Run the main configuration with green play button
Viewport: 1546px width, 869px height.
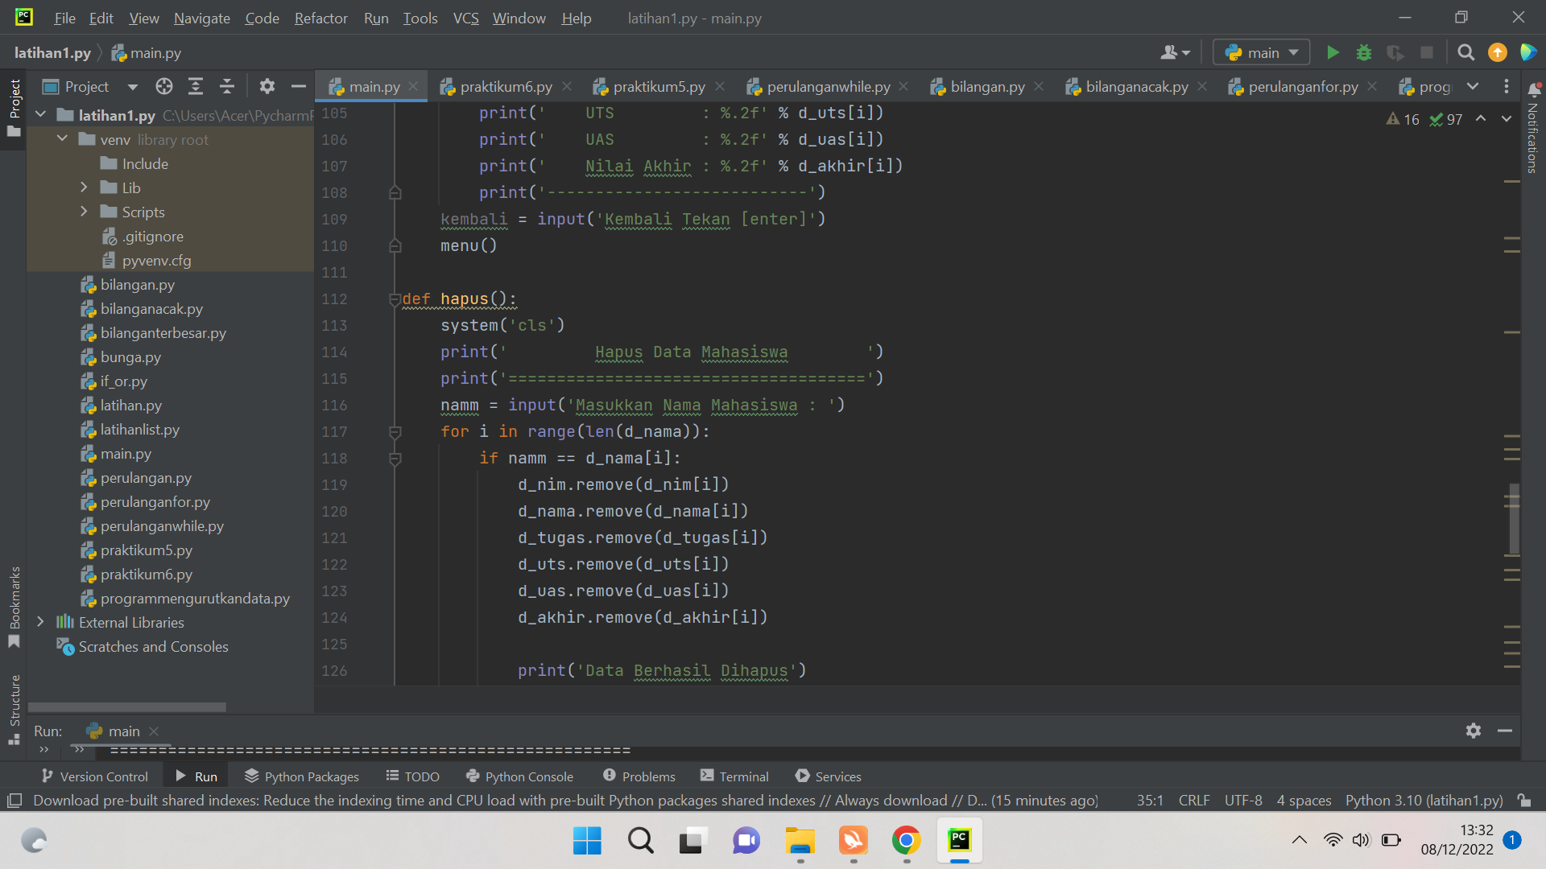tap(1333, 53)
